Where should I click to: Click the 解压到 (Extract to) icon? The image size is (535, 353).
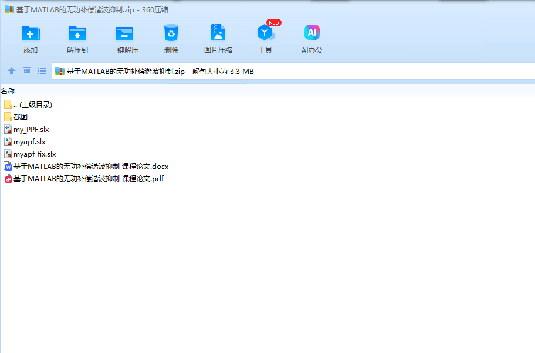click(x=77, y=33)
